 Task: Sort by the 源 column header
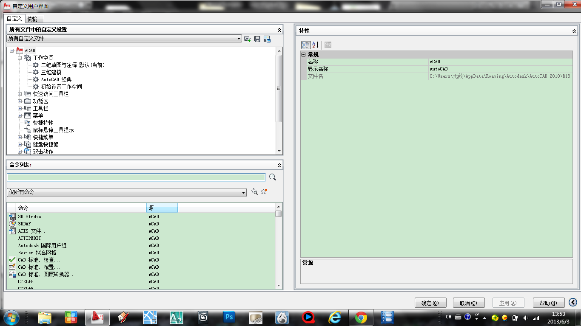pyautogui.click(x=162, y=208)
